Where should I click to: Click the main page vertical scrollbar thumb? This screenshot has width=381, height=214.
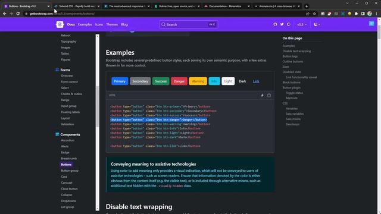tap(379, 32)
